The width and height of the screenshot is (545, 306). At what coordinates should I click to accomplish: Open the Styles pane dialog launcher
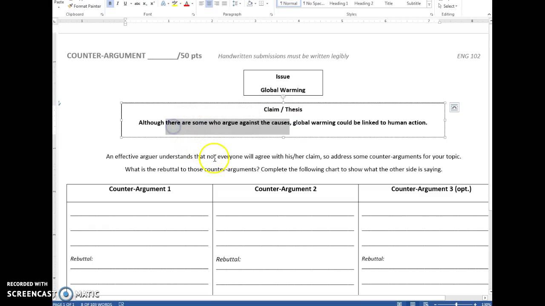pos(432,14)
